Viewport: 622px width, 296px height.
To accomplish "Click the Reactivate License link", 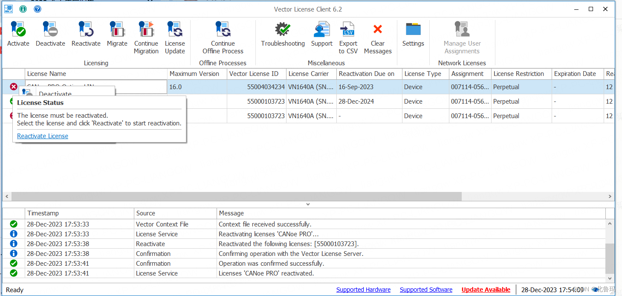I will point(42,136).
